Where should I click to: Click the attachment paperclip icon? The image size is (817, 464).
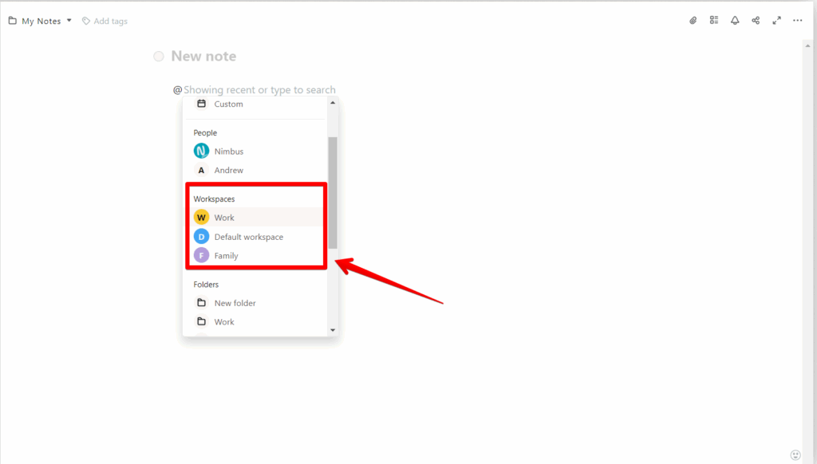[x=693, y=21]
